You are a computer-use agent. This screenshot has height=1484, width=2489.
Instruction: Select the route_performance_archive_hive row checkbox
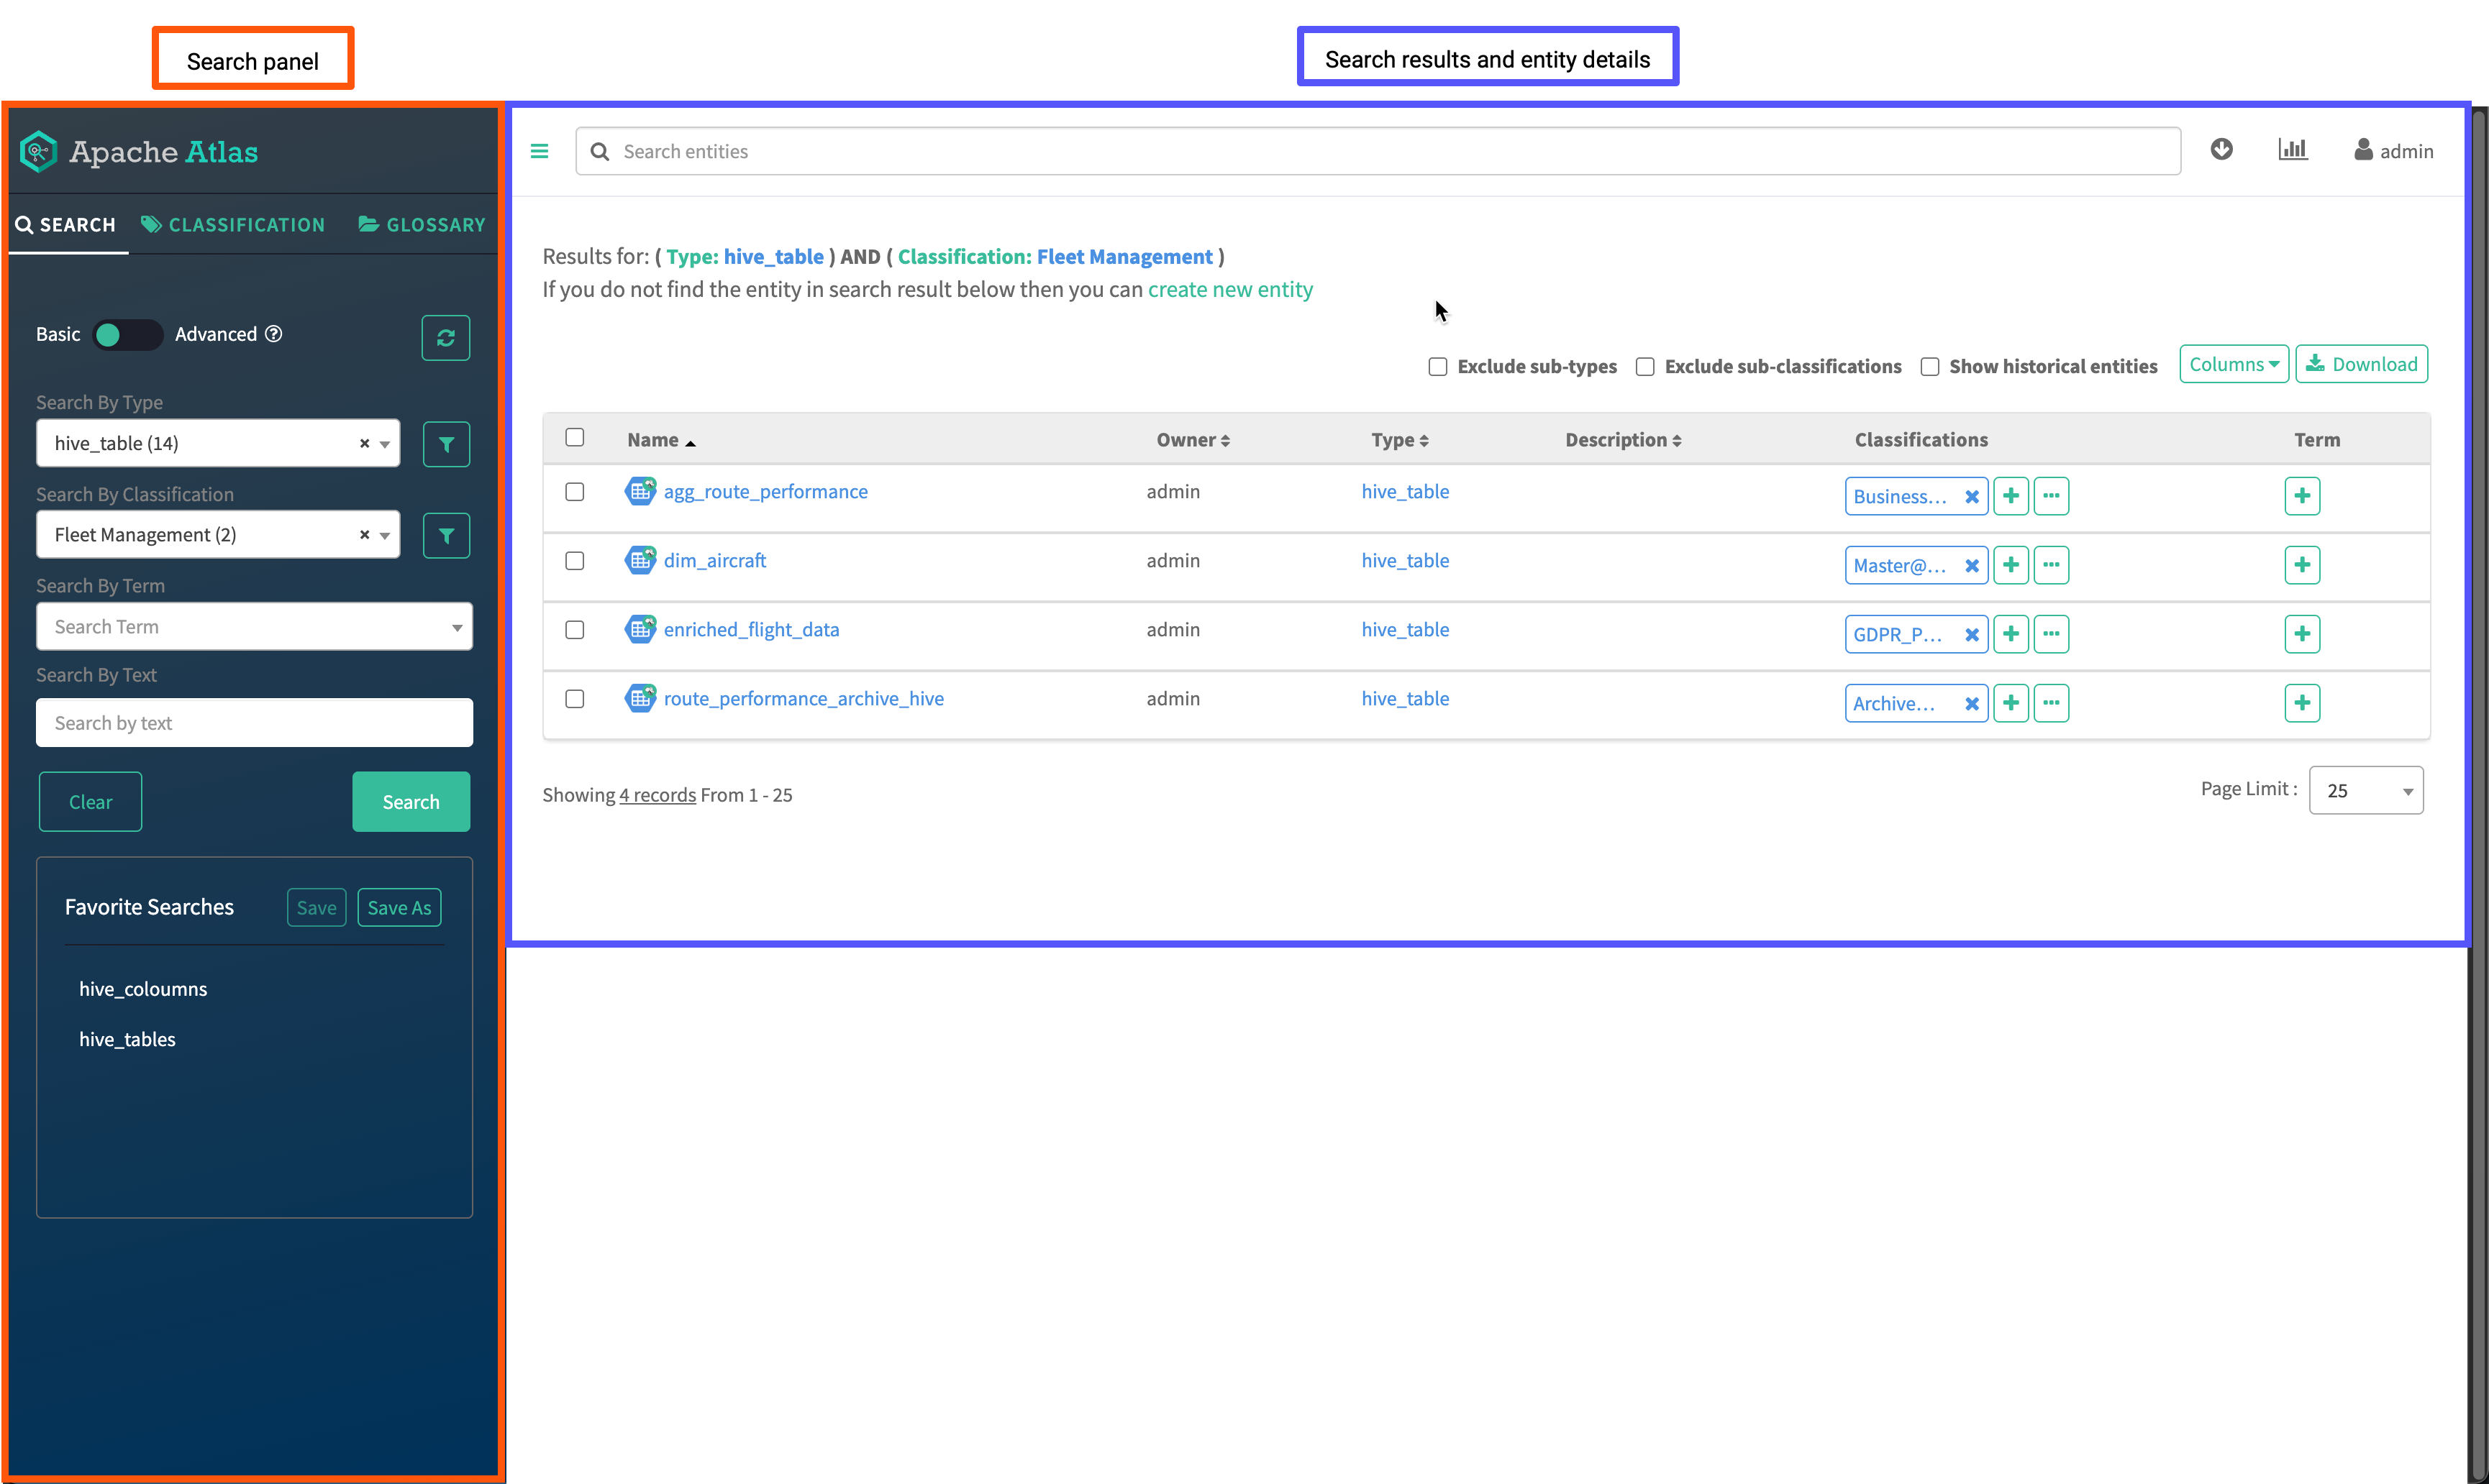(574, 699)
